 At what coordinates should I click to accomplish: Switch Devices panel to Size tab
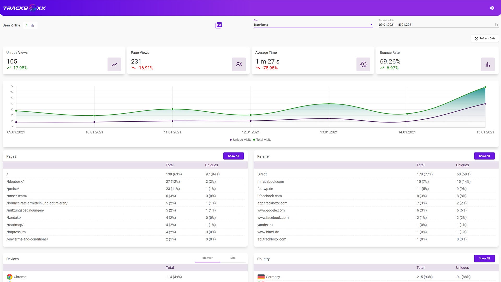pyautogui.click(x=233, y=258)
